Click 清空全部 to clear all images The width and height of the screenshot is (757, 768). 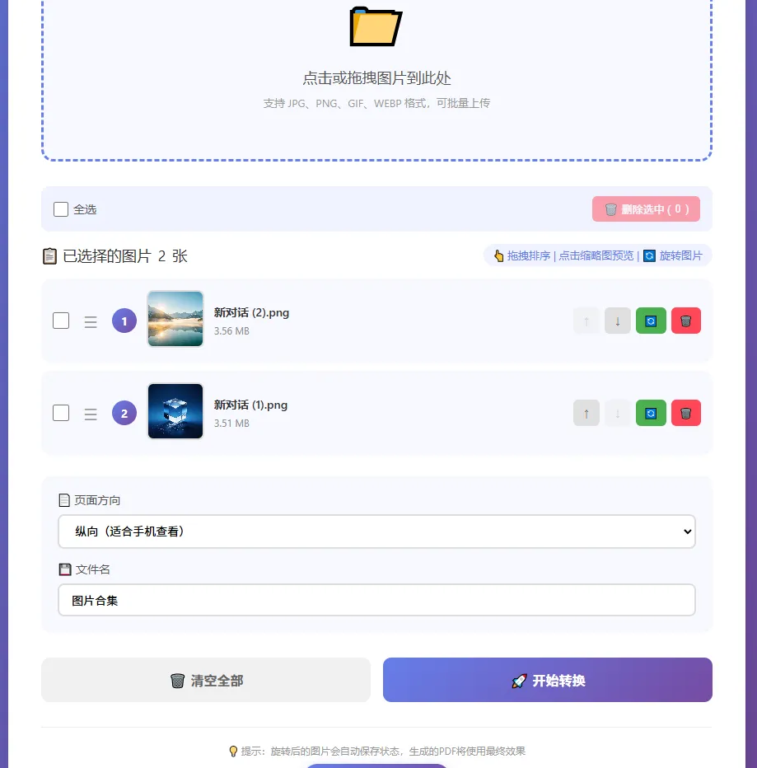pyautogui.click(x=206, y=680)
